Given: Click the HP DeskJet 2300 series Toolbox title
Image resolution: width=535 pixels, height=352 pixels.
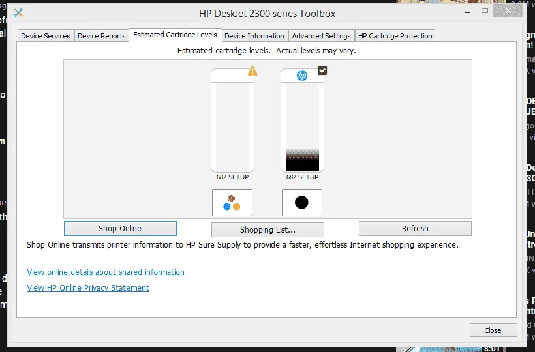Looking at the screenshot, I should pos(267,14).
